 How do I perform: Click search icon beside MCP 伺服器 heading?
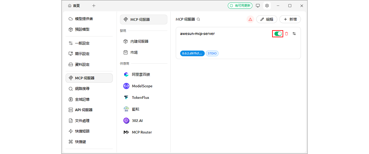[x=199, y=19]
